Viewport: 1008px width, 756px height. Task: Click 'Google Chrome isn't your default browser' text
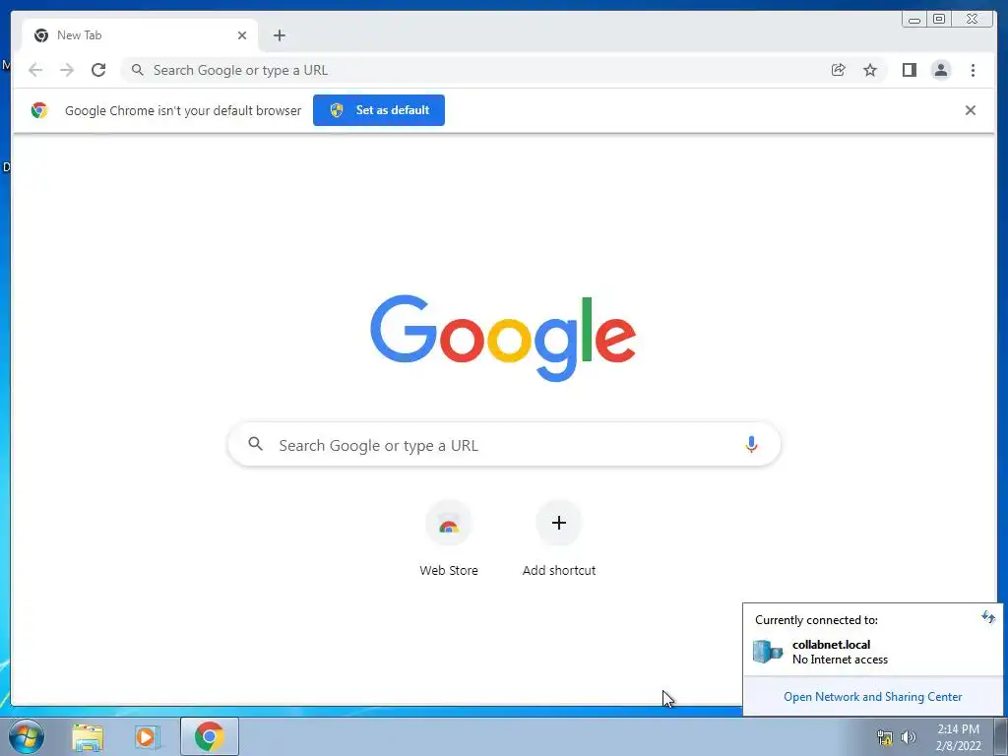[x=182, y=110]
